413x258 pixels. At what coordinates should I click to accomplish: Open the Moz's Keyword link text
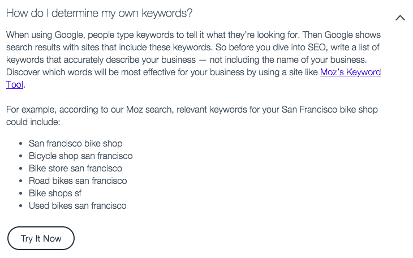(350, 72)
